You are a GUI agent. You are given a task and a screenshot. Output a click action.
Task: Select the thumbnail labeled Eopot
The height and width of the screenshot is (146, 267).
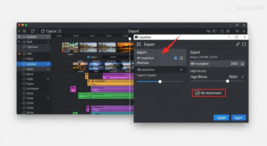[x=70, y=48]
